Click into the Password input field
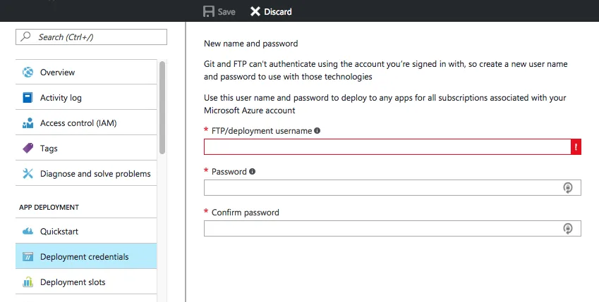This screenshot has width=599, height=302. pos(381,187)
